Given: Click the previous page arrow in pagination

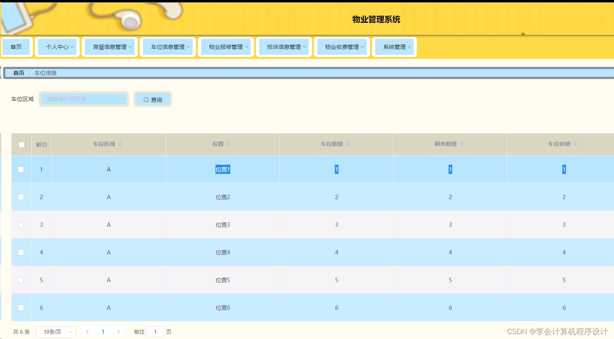Looking at the screenshot, I should (87, 332).
